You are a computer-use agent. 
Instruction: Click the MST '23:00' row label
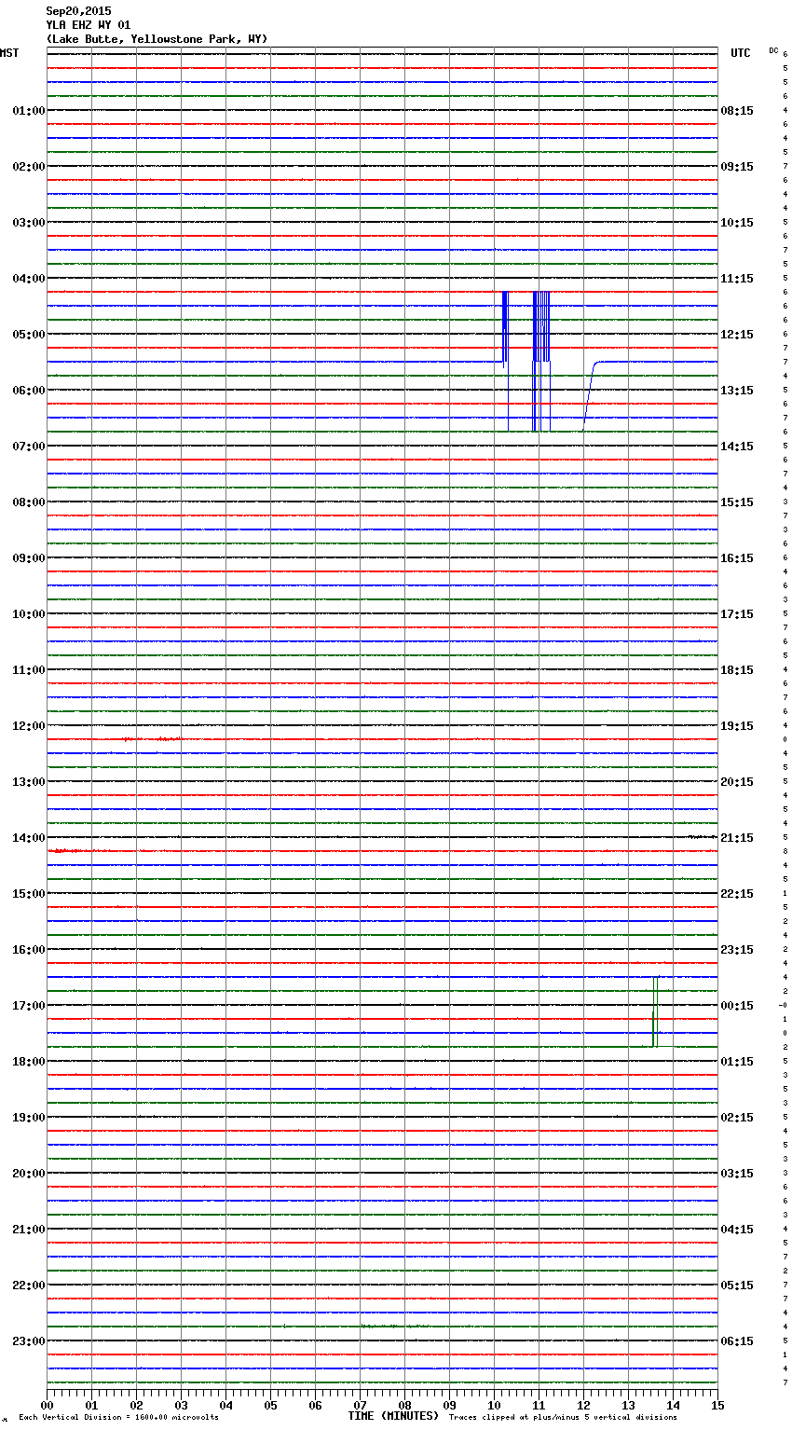(29, 1341)
